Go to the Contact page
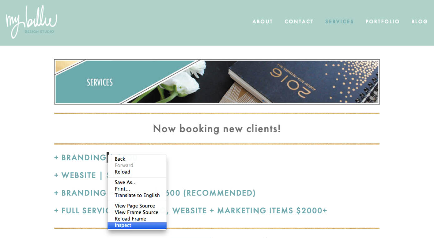The height and width of the screenshot is (238, 434). point(299,22)
